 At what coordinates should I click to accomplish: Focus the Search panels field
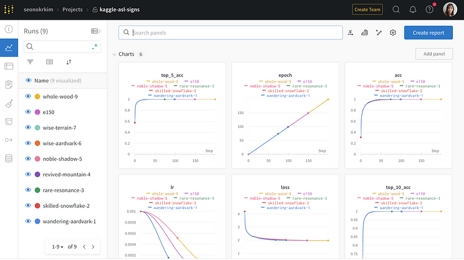[230, 32]
